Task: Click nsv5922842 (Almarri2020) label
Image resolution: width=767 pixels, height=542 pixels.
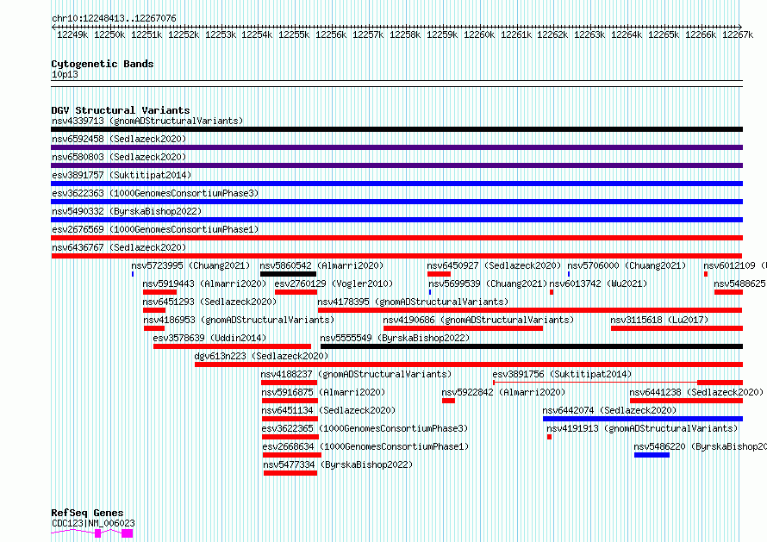Action: click(503, 392)
